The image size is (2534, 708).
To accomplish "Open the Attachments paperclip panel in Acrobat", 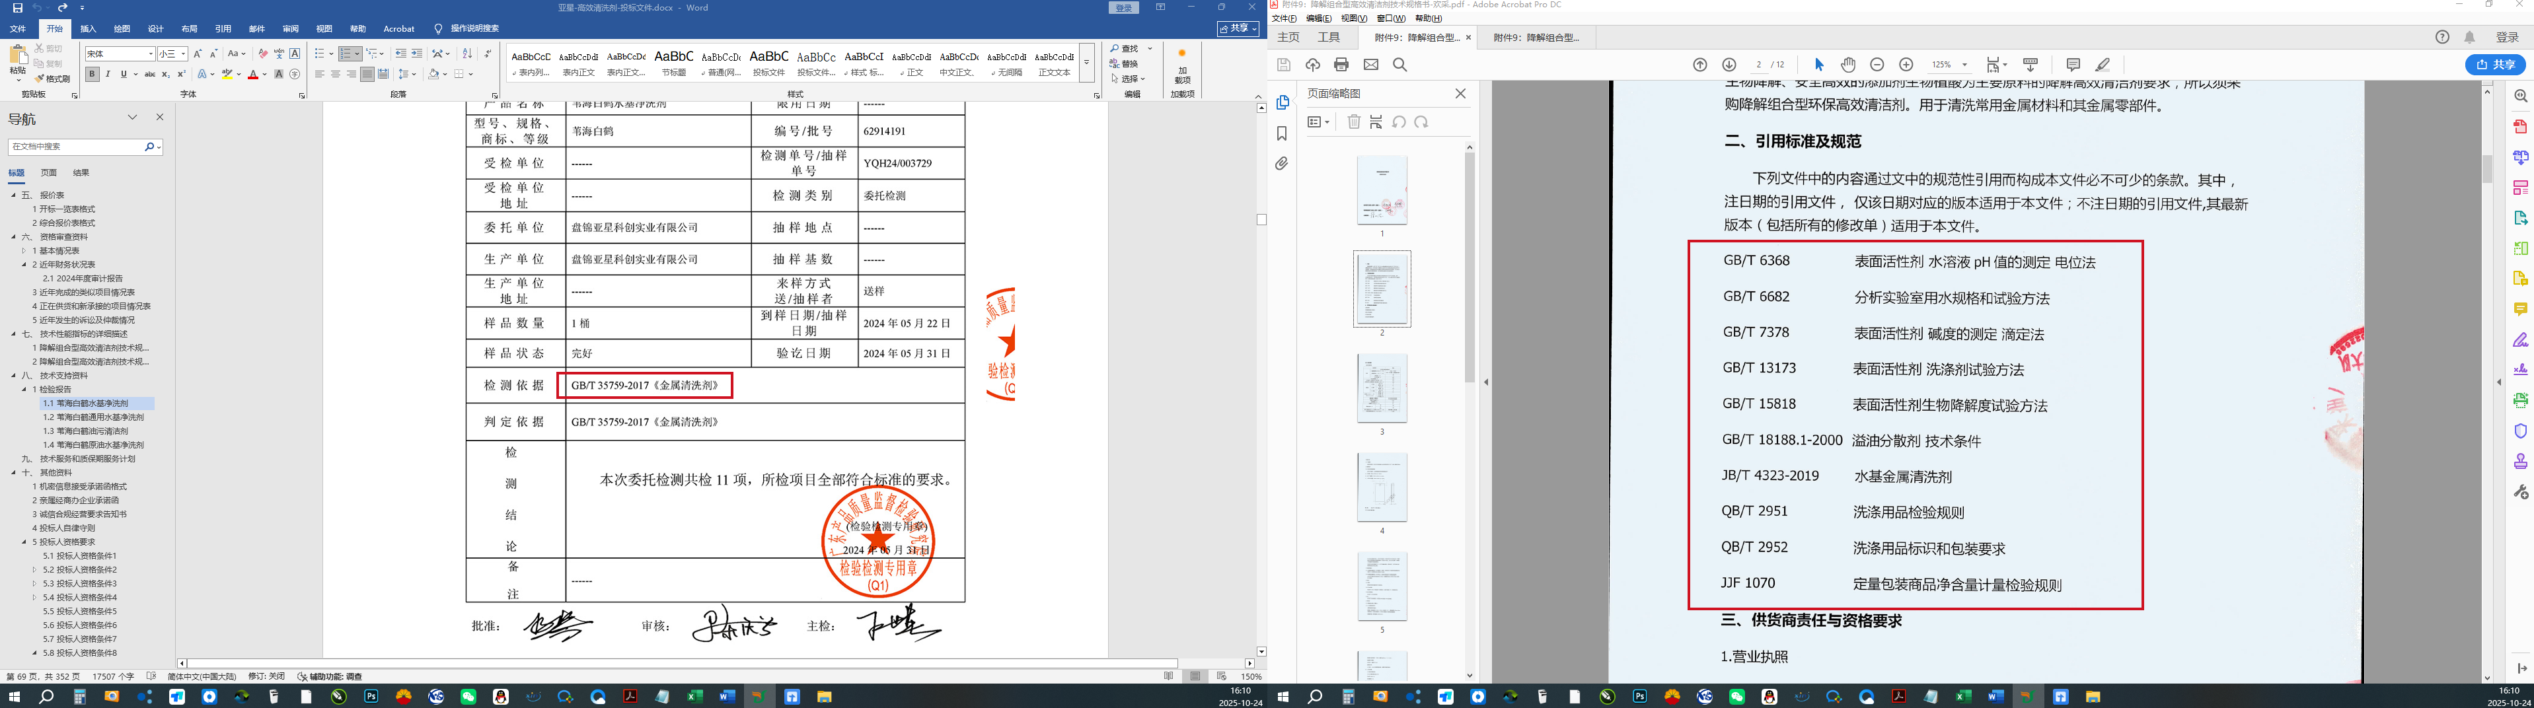I will point(1282,164).
